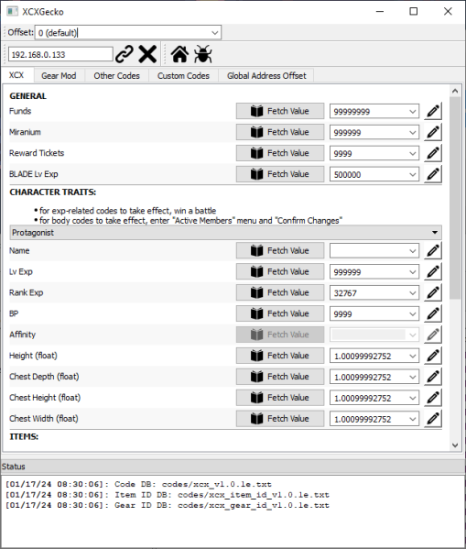Click the home icon in toolbar
This screenshot has width=466, height=549.
coord(179,54)
